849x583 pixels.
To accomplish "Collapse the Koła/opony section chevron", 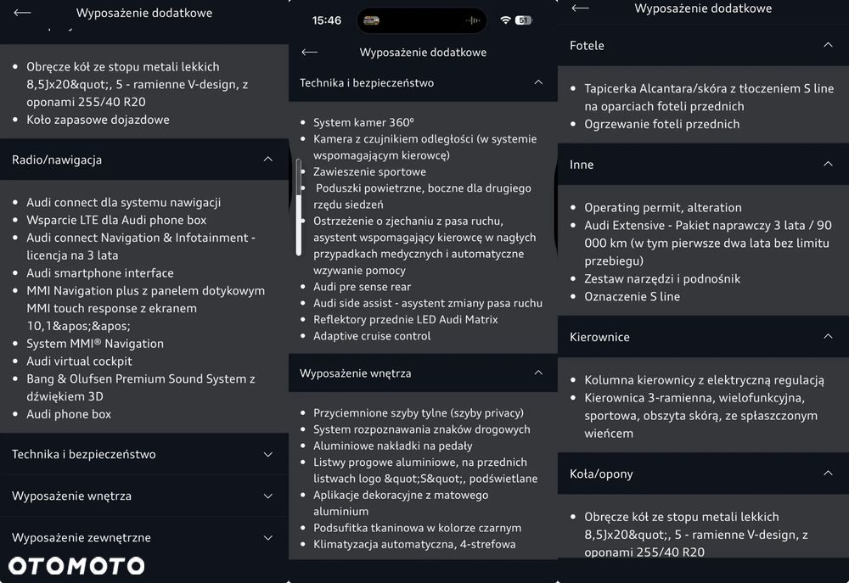I will pyautogui.click(x=828, y=474).
